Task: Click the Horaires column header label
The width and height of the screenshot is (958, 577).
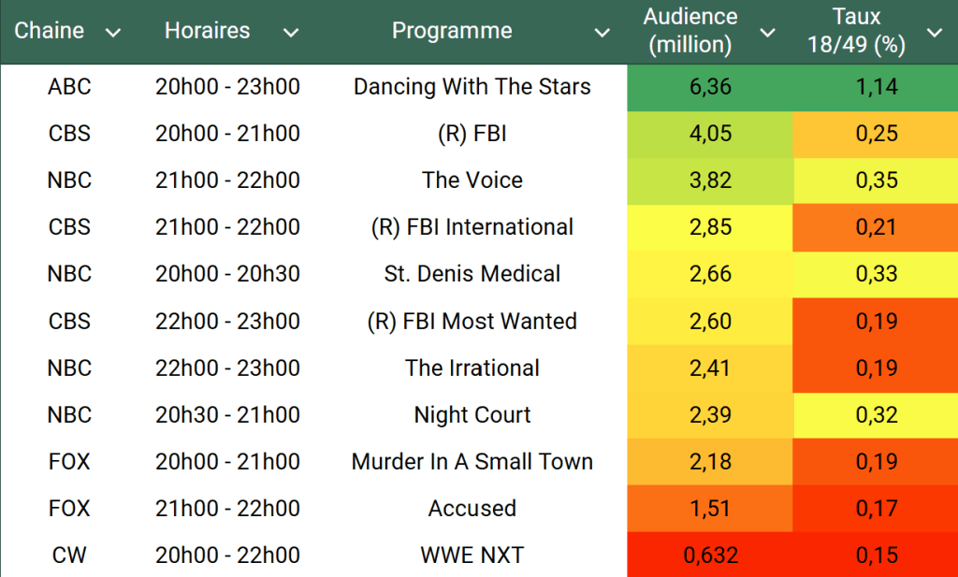Action: [x=207, y=31]
